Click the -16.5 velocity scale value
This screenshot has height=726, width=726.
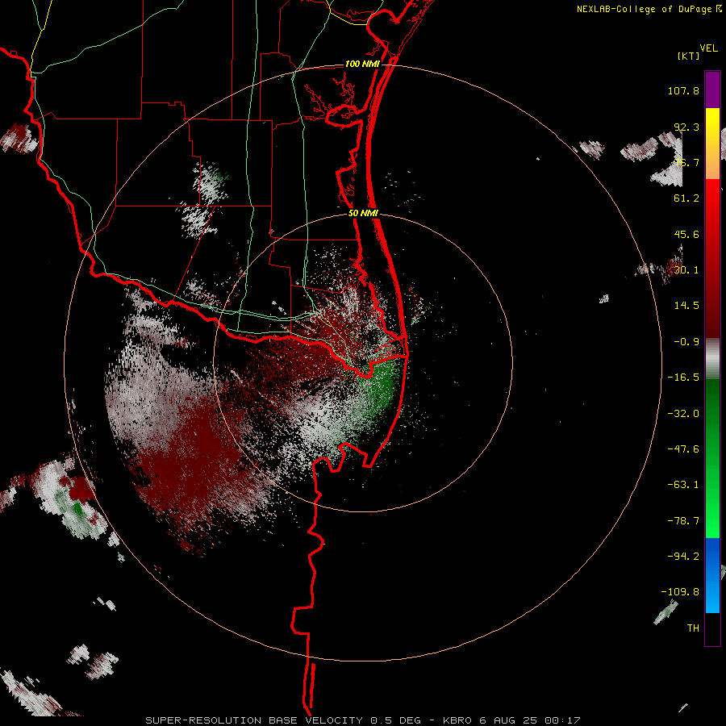point(683,378)
